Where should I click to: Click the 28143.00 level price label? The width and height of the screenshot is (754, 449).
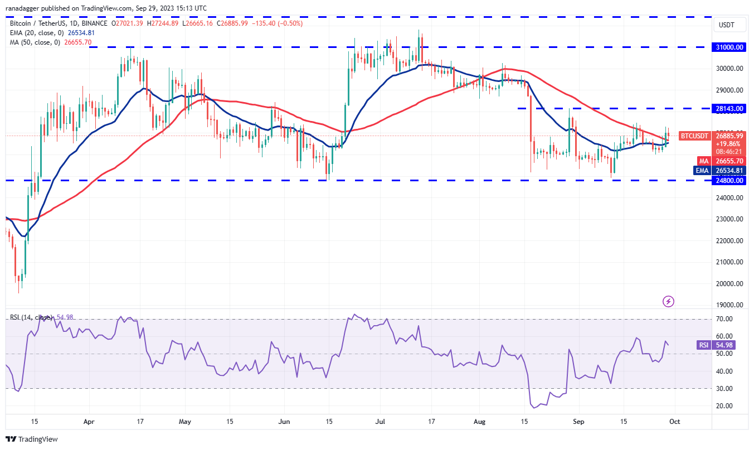click(728, 109)
